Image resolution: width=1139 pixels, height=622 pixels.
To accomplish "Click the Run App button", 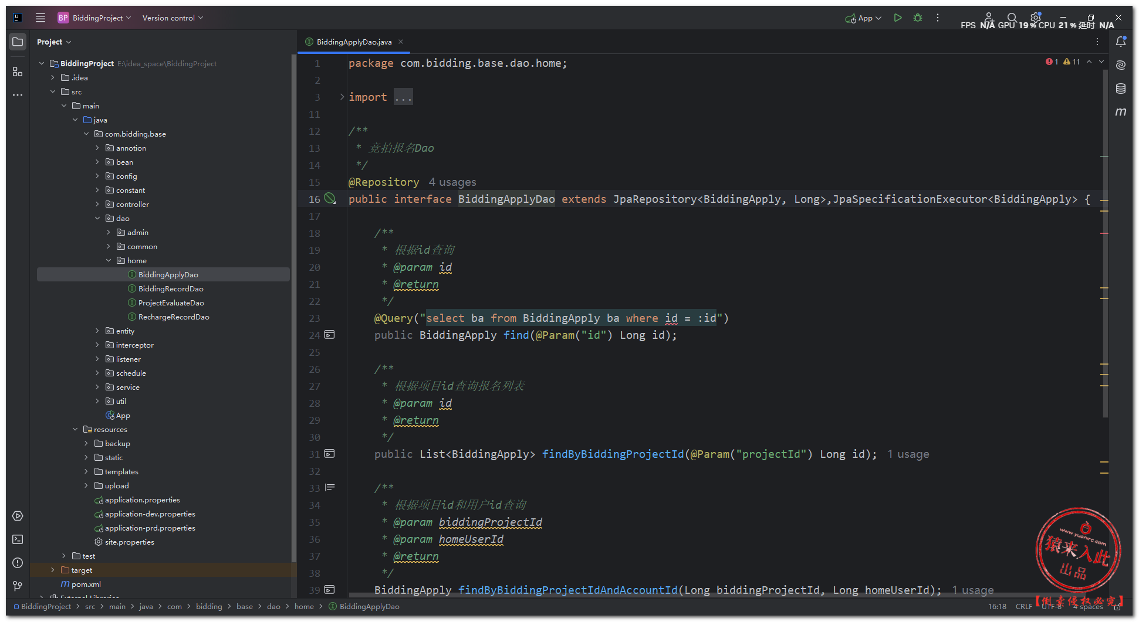I will [x=897, y=18].
